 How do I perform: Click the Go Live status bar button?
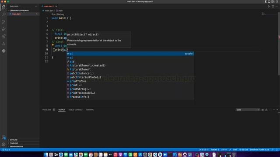243,150
